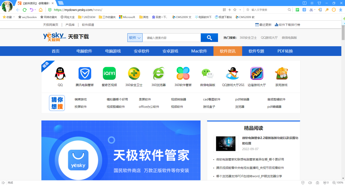Go to the browser home page icon
The image size is (345, 185).
(x=41, y=10)
